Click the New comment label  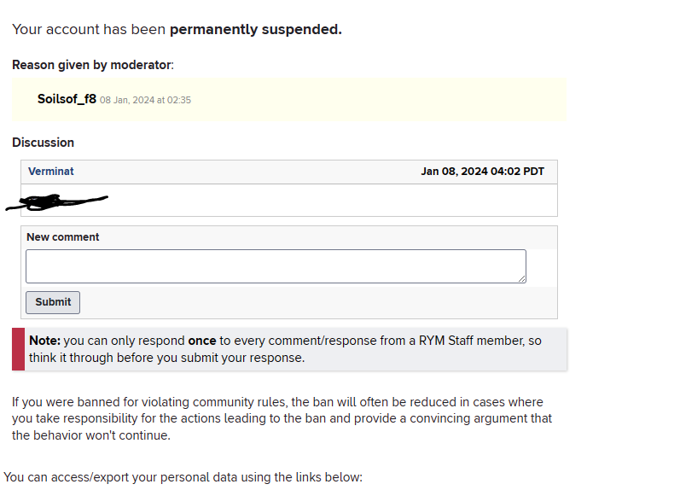point(63,237)
